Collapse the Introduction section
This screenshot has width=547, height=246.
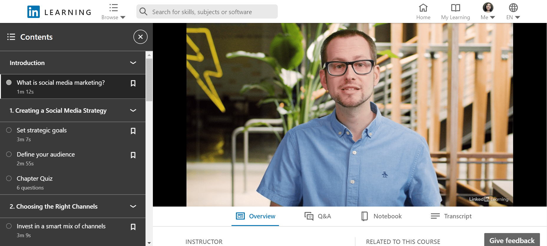[x=133, y=63]
